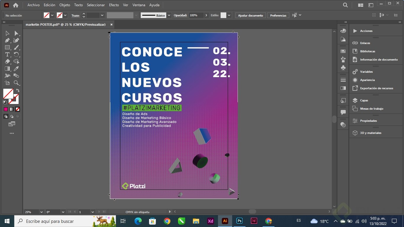Open the Ventana menu
404x227 pixels.
click(x=139, y=5)
